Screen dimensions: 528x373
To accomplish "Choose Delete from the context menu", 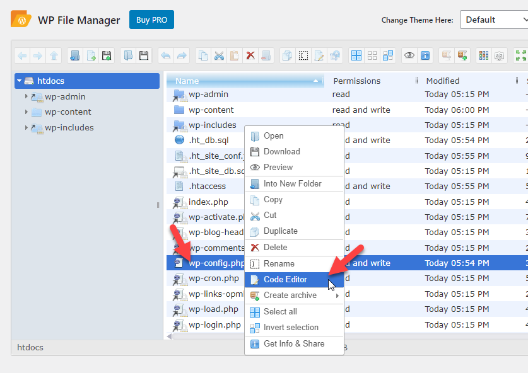I will (295, 248).
